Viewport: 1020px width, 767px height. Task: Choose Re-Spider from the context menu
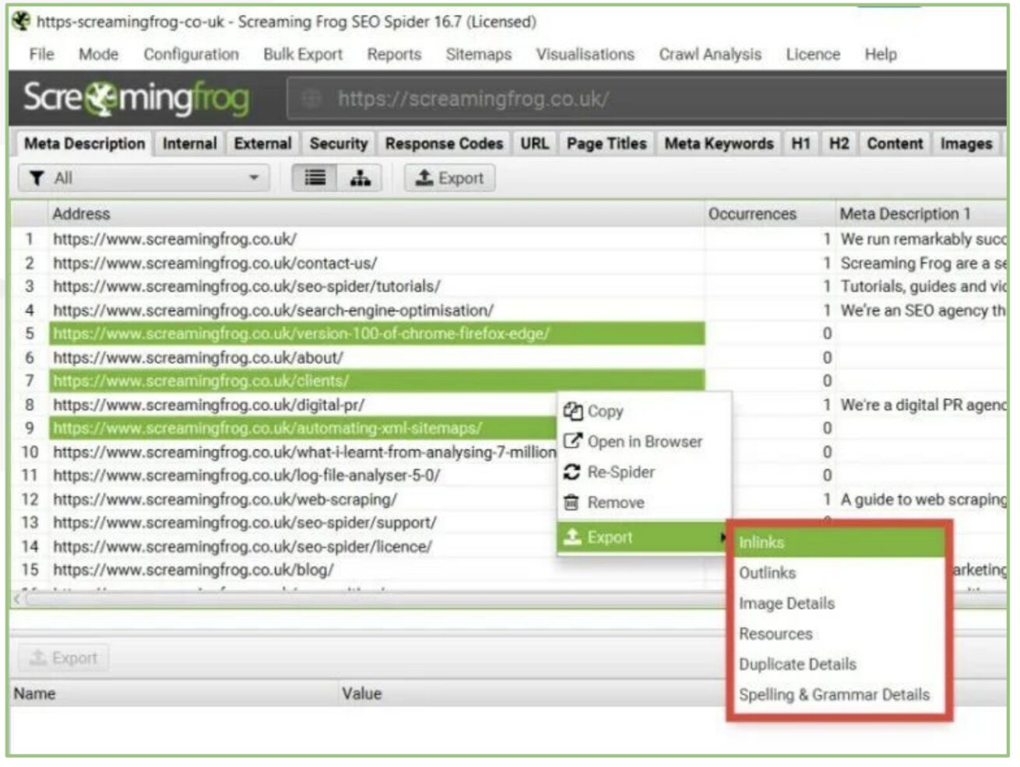[x=645, y=471]
